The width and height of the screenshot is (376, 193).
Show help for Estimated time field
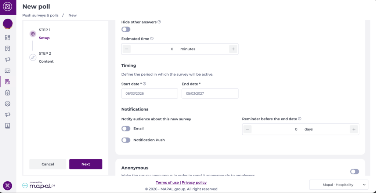(152, 39)
